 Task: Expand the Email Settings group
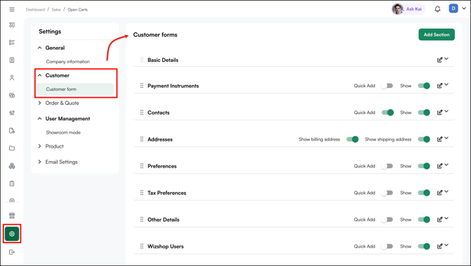(39, 162)
